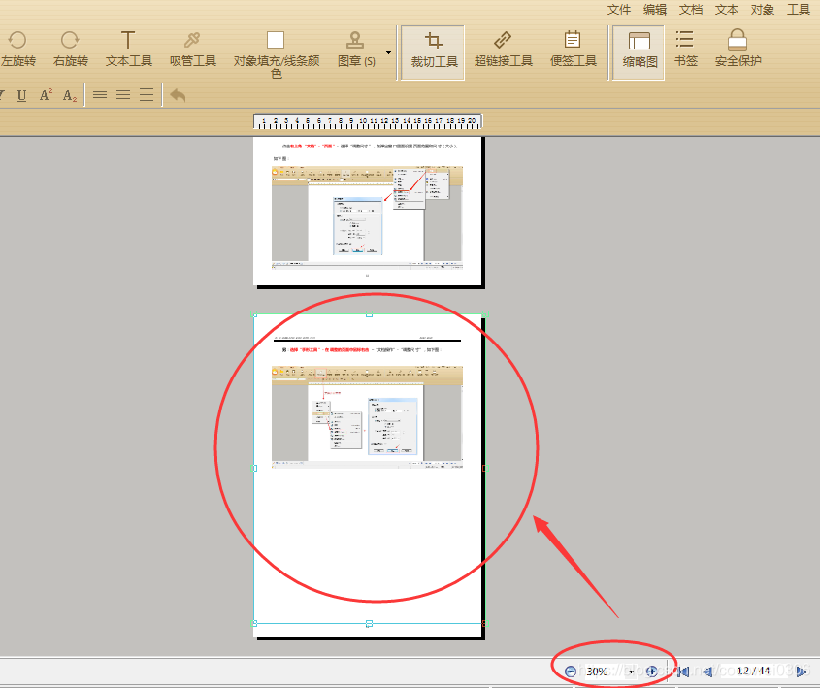Click the undo arrow icon
Image resolution: width=820 pixels, height=688 pixels.
click(x=178, y=95)
